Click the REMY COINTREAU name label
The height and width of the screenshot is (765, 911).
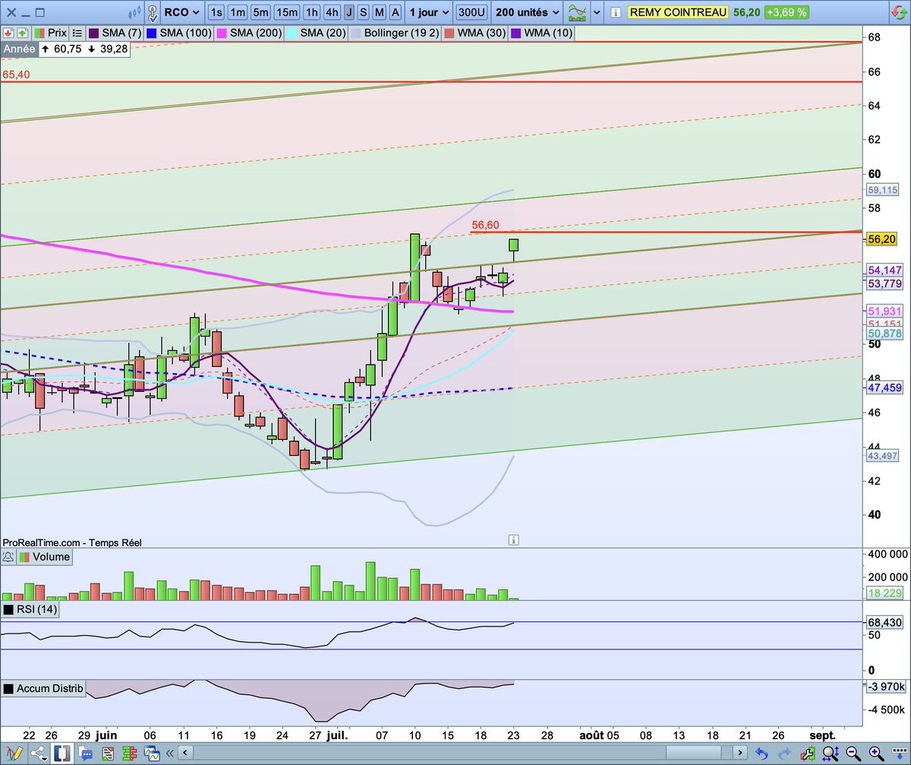678,12
